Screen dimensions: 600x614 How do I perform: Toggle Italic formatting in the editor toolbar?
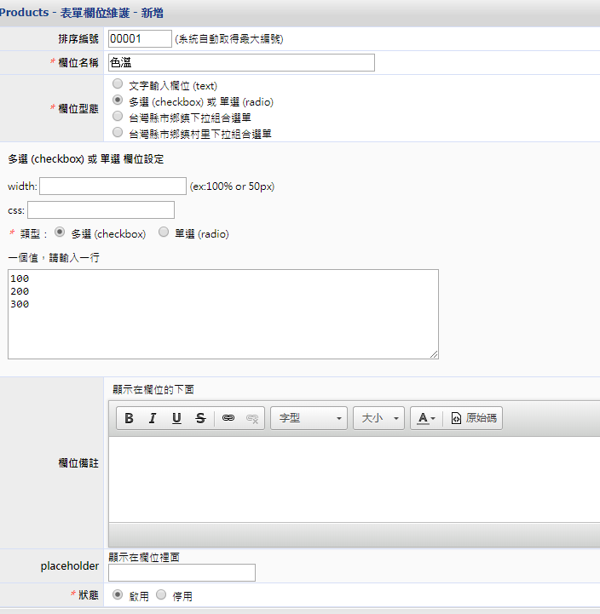point(153,418)
